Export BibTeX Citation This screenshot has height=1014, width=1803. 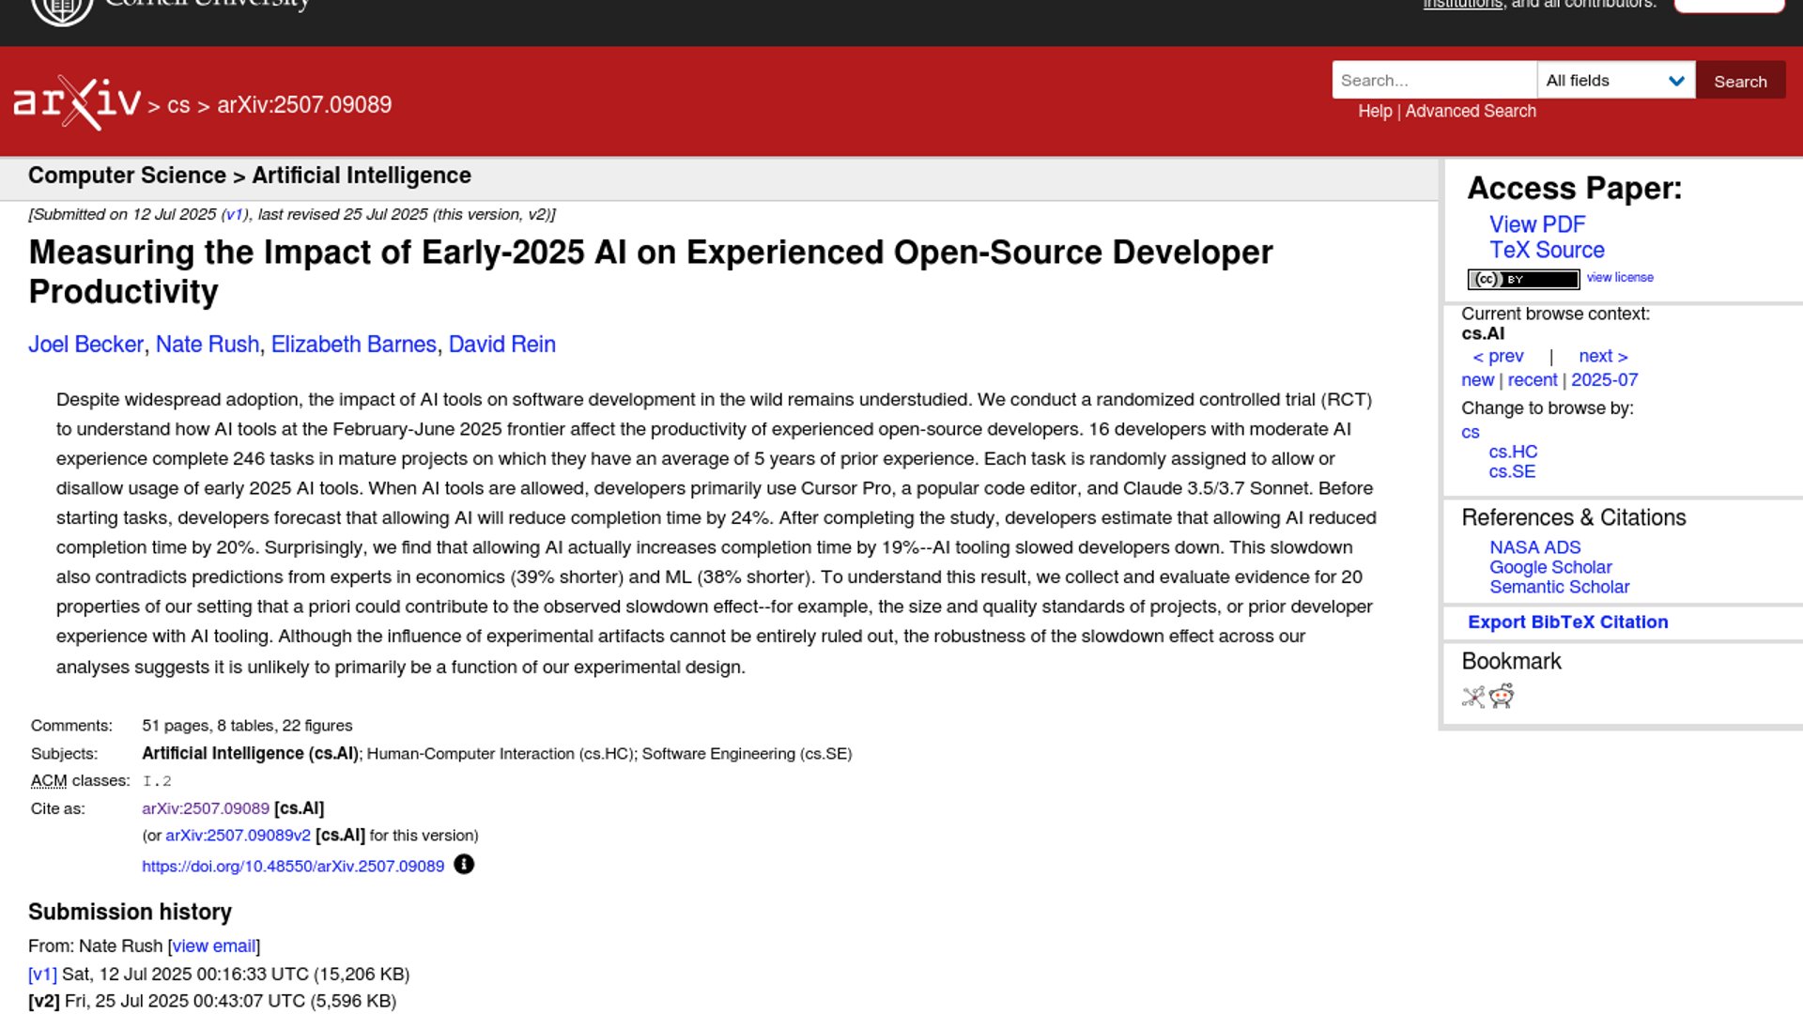point(1567,622)
